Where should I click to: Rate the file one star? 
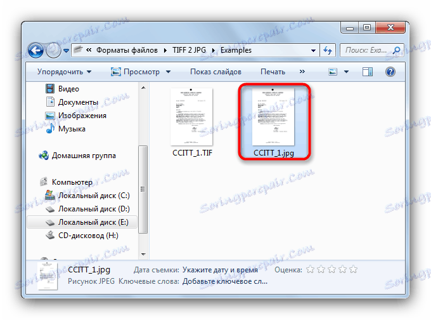(x=311, y=269)
